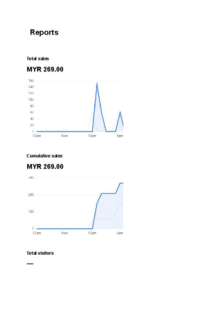
Task: Click the Reports page heading
Action: (x=44, y=32)
